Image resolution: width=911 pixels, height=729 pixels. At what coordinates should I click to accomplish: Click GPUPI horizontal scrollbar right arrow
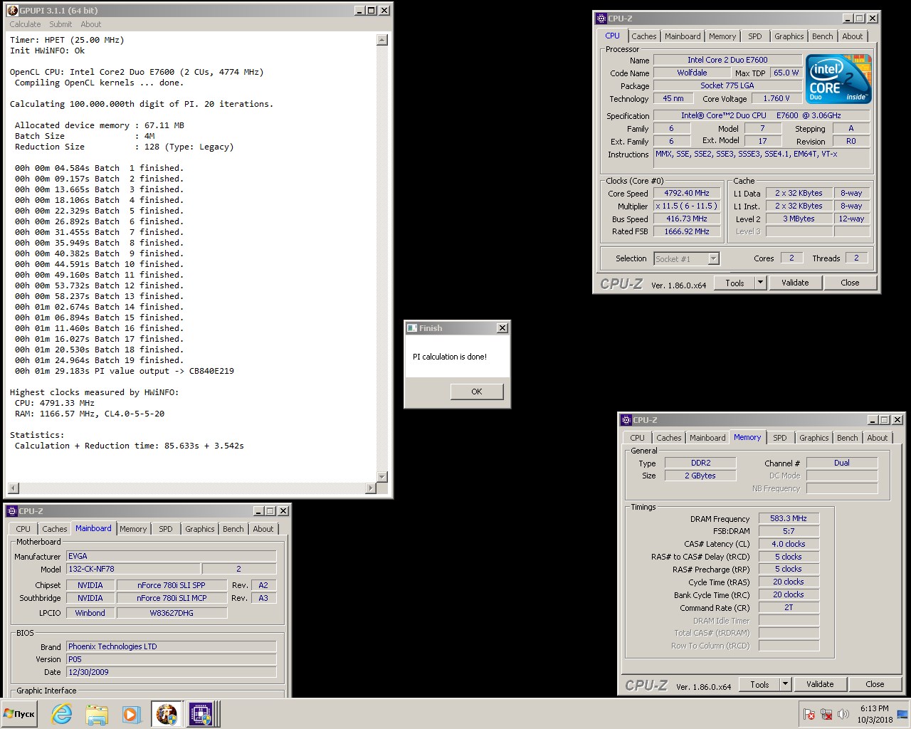tap(370, 488)
